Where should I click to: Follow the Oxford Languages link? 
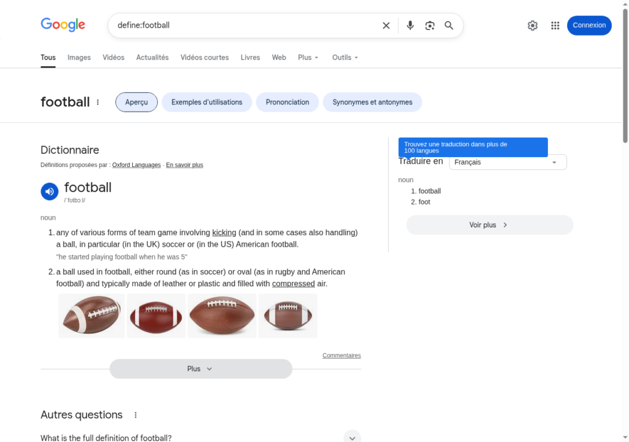click(x=136, y=165)
